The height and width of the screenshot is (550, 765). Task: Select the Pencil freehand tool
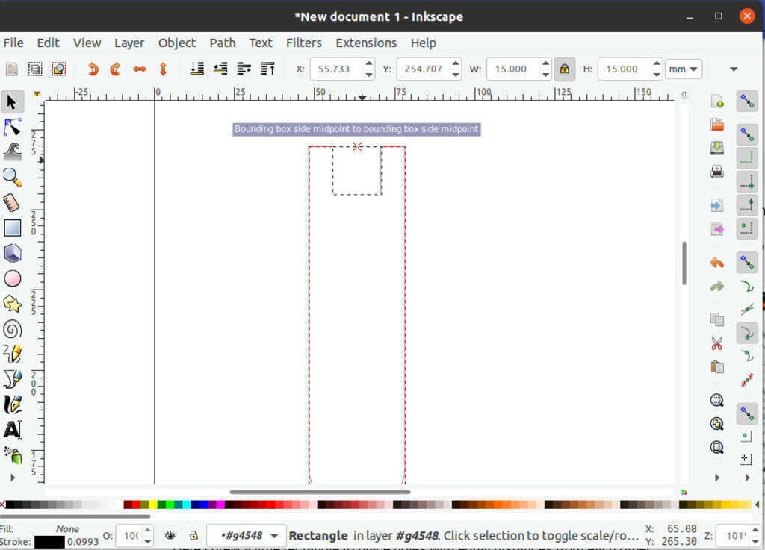click(12, 354)
